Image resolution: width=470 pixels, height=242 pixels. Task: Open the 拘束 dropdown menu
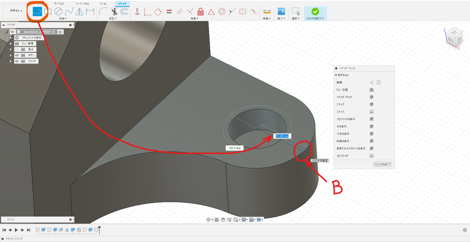195,18
